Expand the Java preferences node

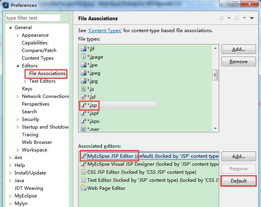(x=10, y=181)
